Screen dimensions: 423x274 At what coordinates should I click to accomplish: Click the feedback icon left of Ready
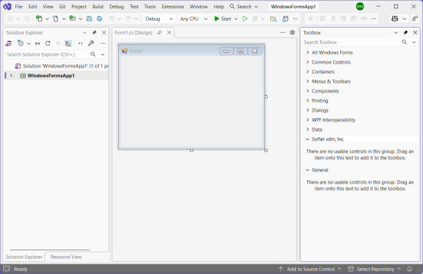[x=6, y=269]
